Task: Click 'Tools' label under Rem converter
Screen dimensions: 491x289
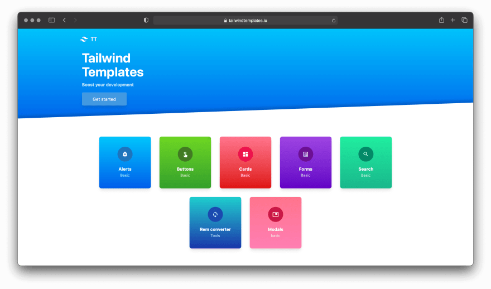Action: 215,236
